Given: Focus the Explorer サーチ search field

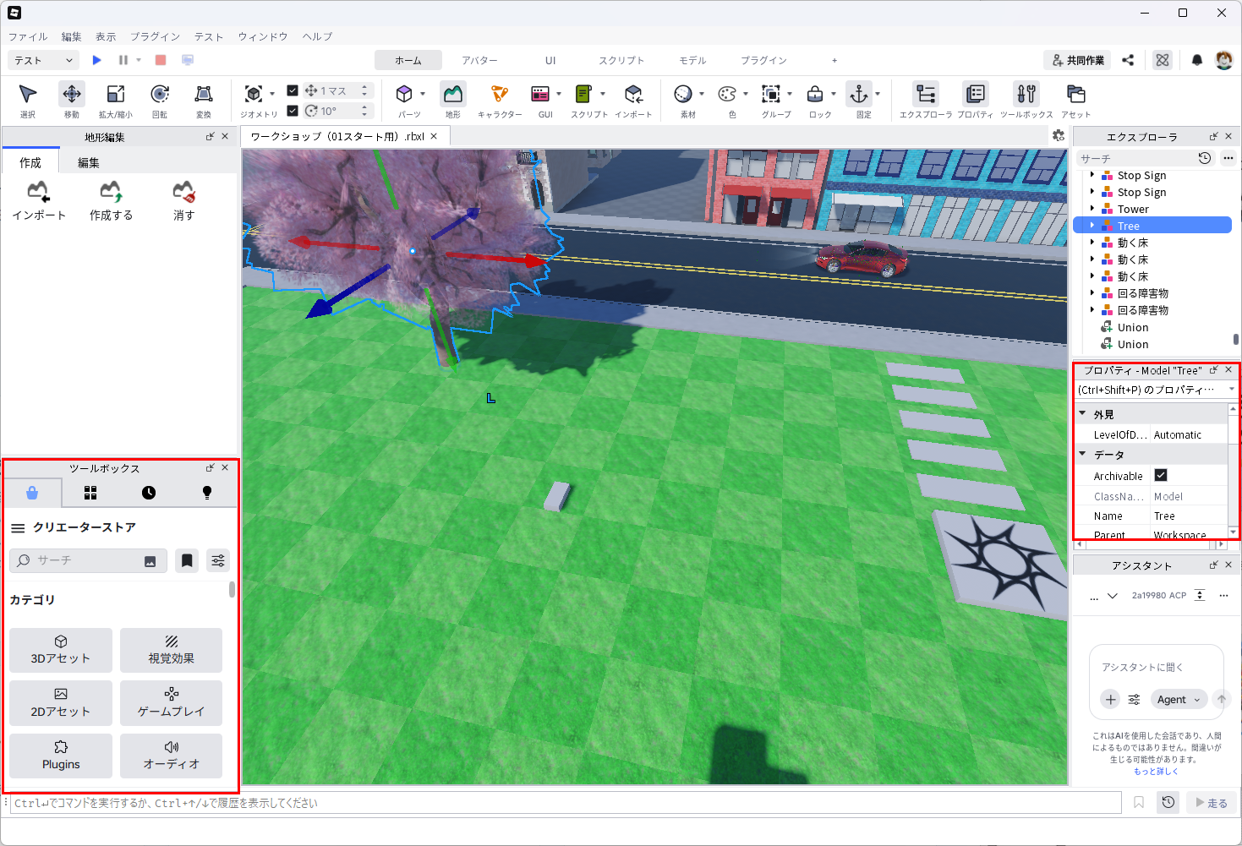Looking at the screenshot, I should click(1135, 159).
